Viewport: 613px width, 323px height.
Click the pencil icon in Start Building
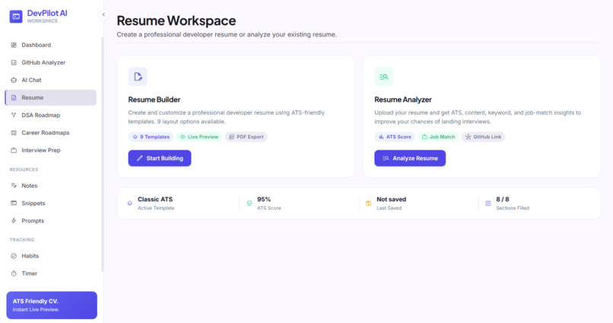140,158
